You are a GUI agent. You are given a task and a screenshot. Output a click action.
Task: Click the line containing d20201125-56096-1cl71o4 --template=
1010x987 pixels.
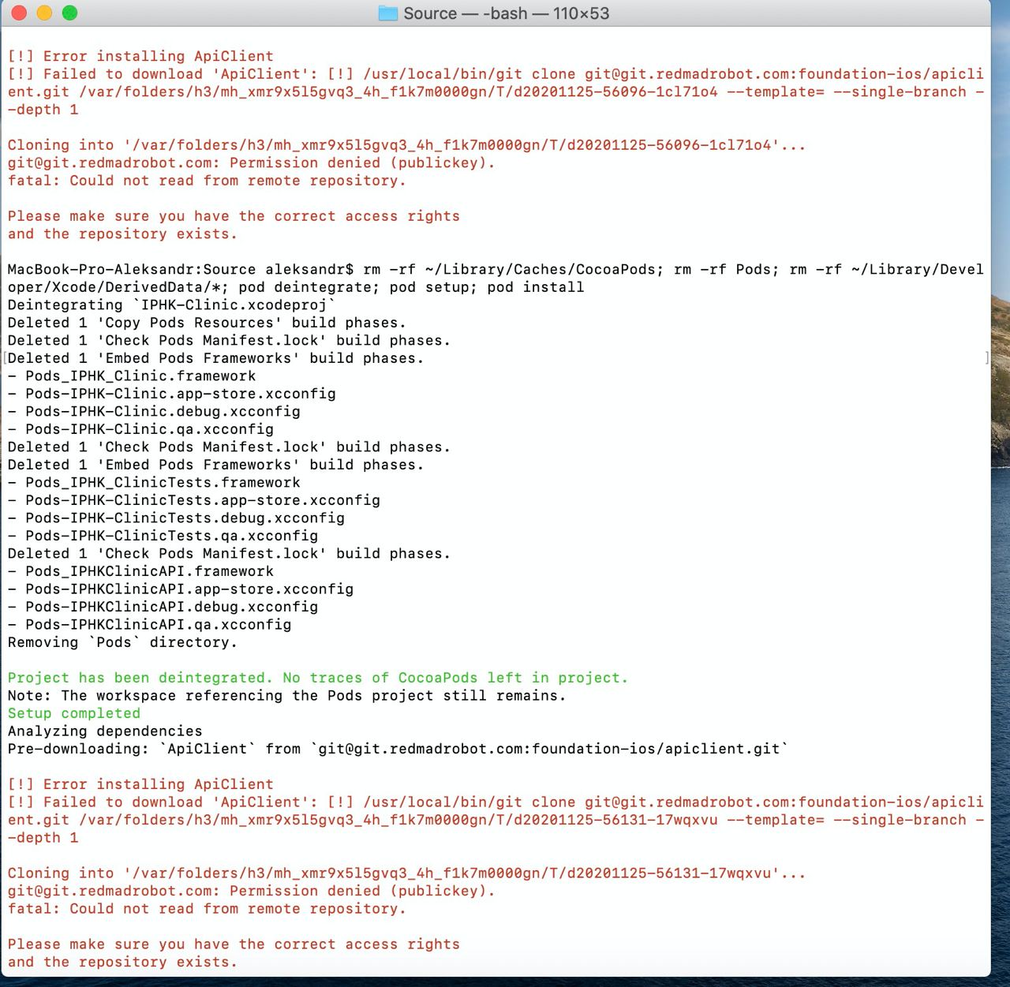[496, 92]
